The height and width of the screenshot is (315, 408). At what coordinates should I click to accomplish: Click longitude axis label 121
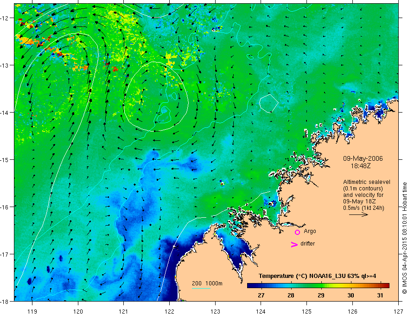pos(124,311)
